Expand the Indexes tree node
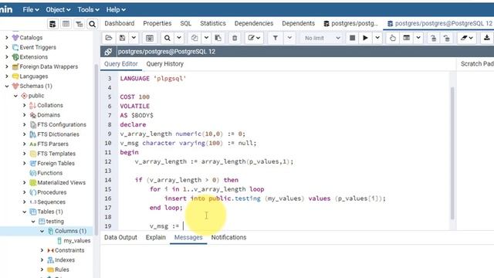494x278 pixels. [x=42, y=260]
